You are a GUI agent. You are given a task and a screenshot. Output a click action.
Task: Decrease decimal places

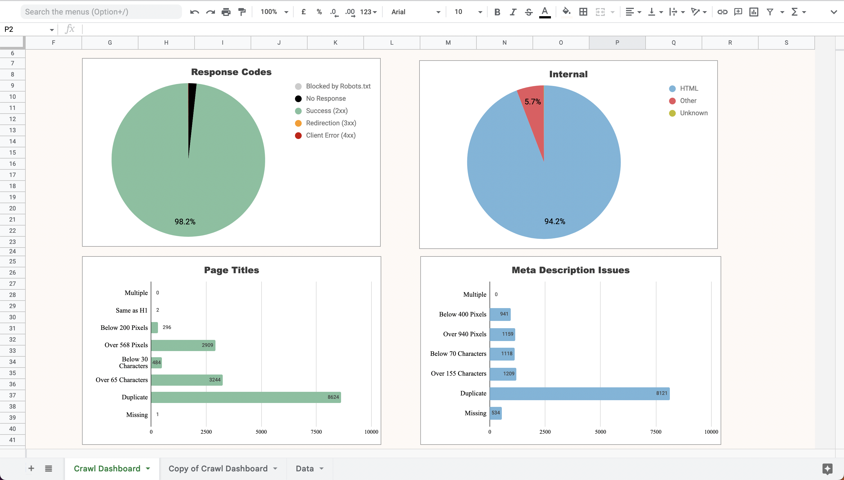point(334,12)
